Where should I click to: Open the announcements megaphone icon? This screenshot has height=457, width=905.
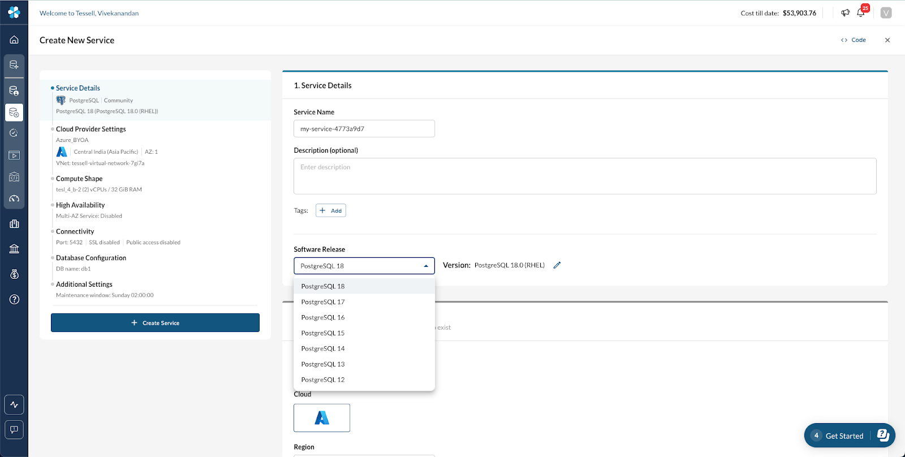pyautogui.click(x=845, y=12)
